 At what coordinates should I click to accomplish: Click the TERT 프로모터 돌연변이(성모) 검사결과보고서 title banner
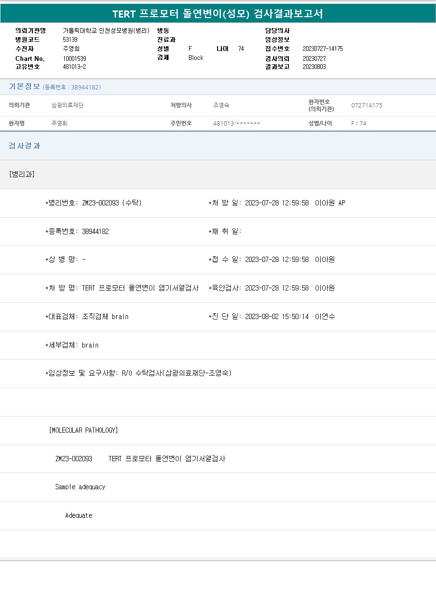[x=218, y=14]
